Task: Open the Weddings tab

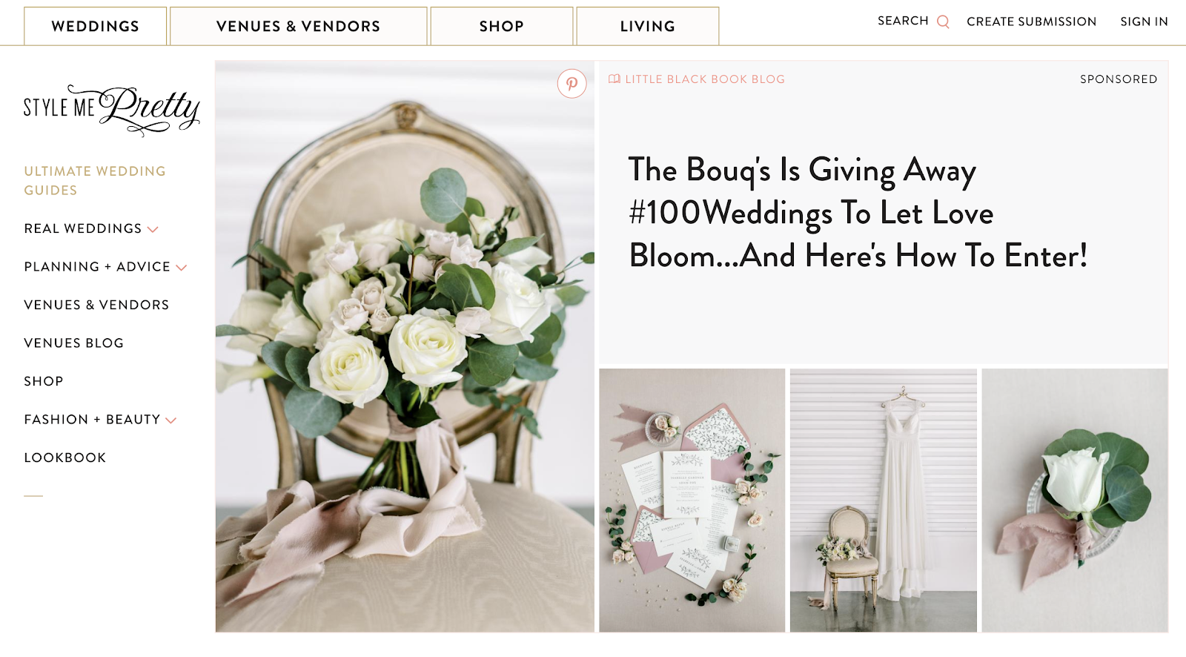Action: [x=95, y=26]
